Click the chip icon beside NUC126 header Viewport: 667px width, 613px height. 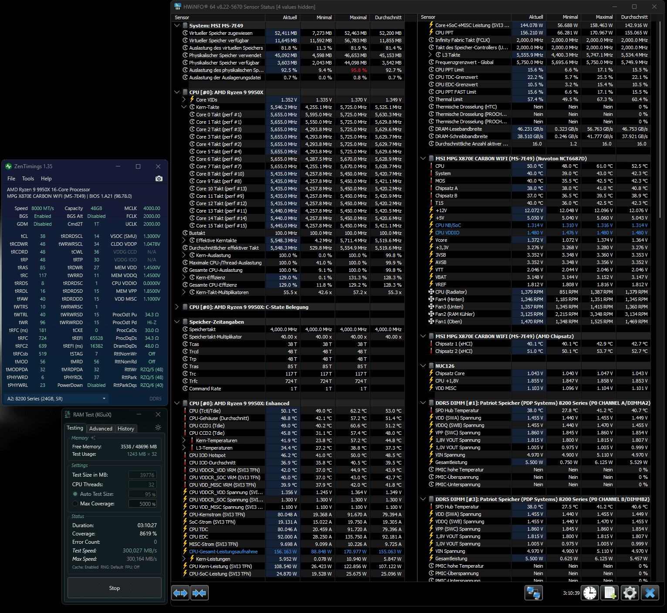[x=431, y=366]
